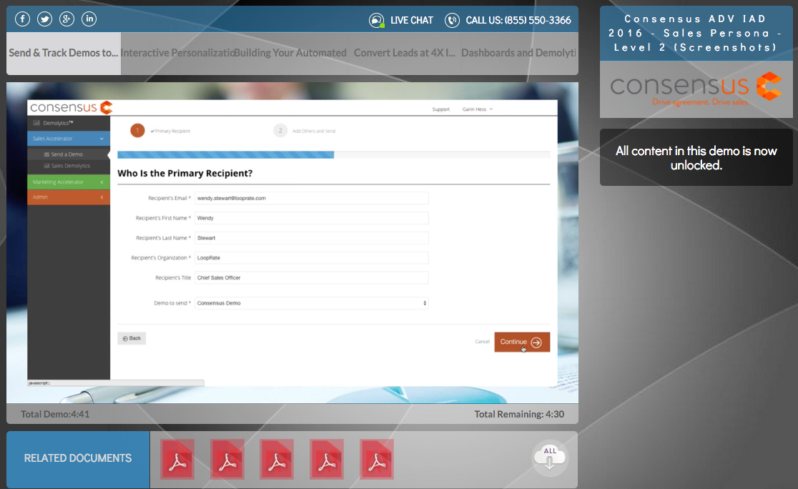The image size is (798, 489).
Task: Expand the Marketing Accelerator section
Action: 68,182
